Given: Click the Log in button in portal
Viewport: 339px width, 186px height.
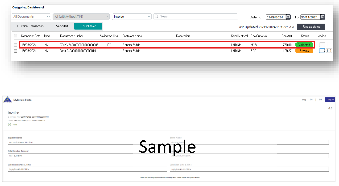Looking at the screenshot, I should (x=330, y=100).
